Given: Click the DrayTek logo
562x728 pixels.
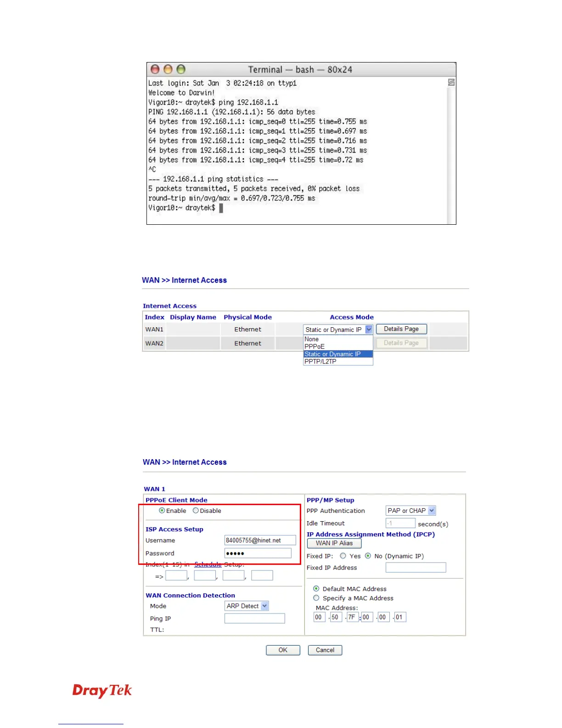Looking at the screenshot, I should tap(102, 691).
